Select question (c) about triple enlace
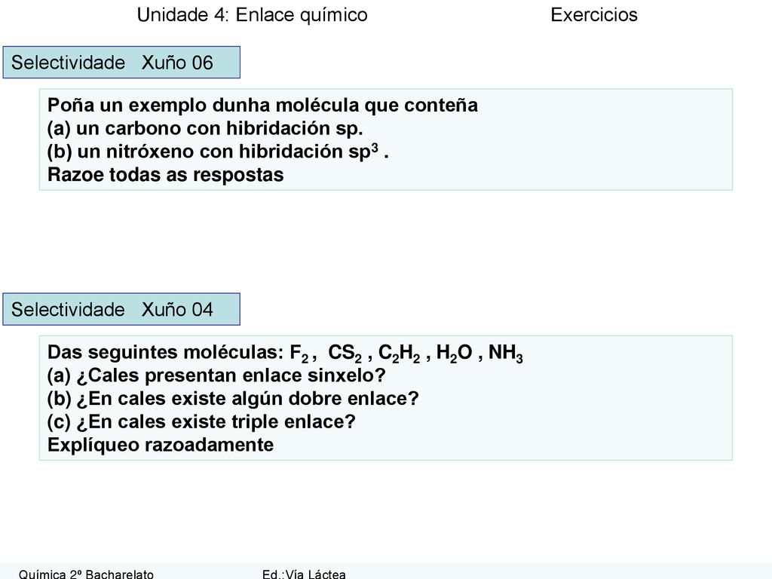This screenshot has width=772, height=579. [x=201, y=422]
